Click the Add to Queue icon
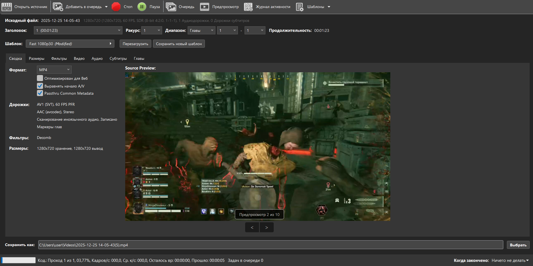This screenshot has width=533, height=266. [x=58, y=7]
